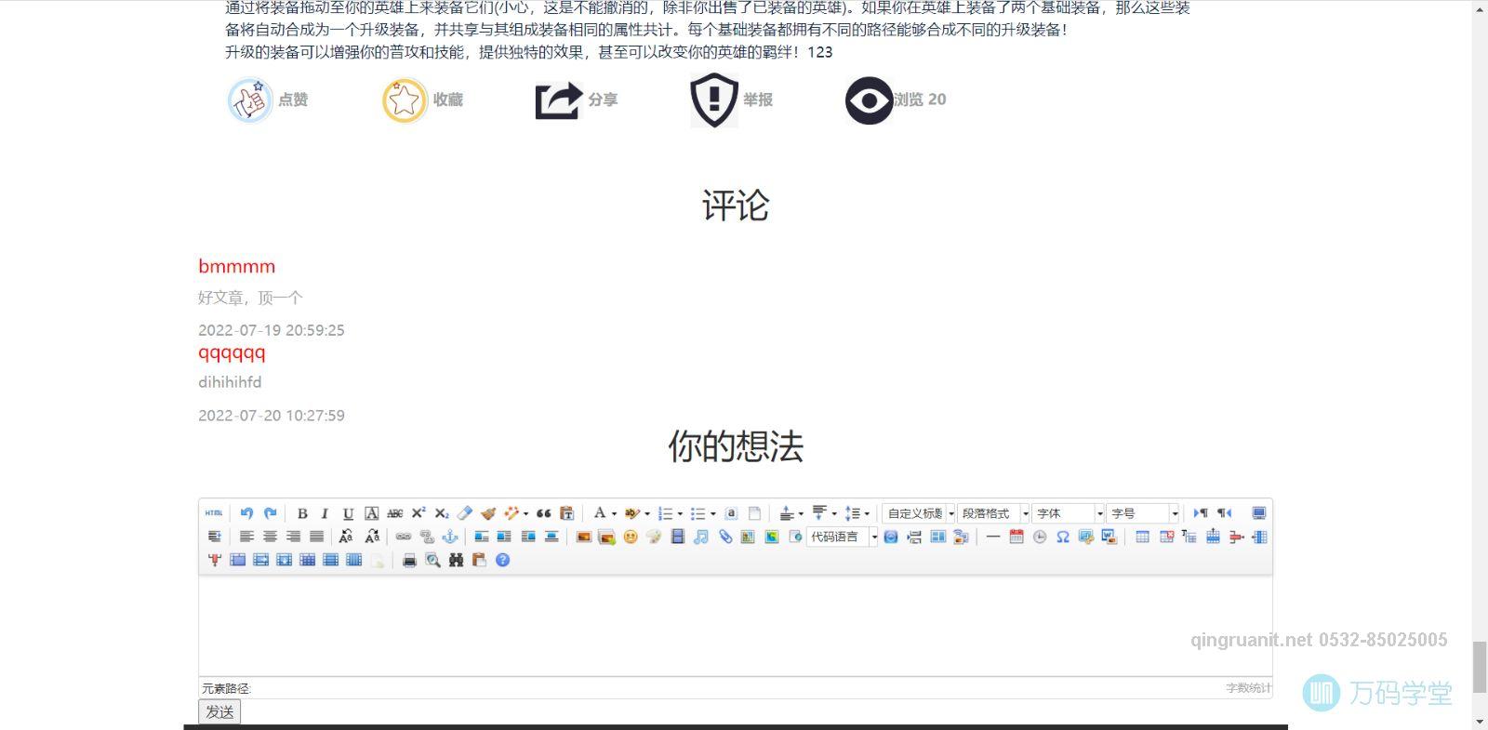The image size is (1488, 730).
Task: Click the horizontal line insert icon
Action: (993, 537)
